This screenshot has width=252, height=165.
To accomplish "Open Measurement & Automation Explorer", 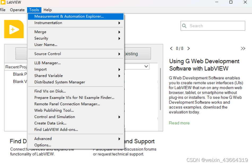I will point(76,16).
